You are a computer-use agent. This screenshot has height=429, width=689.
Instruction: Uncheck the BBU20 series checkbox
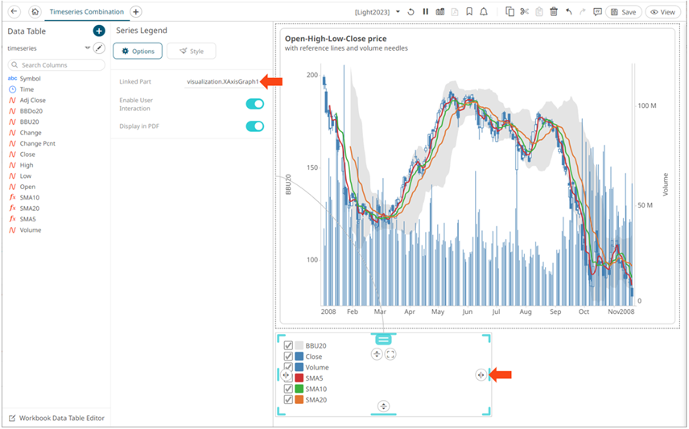(x=288, y=346)
